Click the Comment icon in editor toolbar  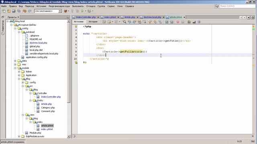click(189, 22)
